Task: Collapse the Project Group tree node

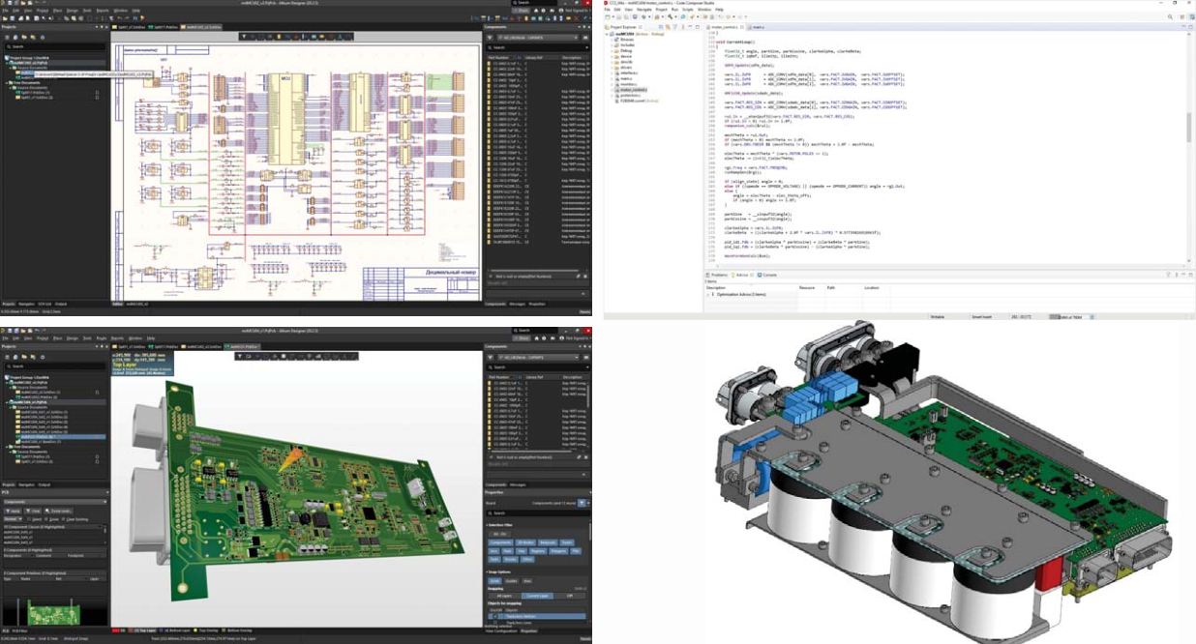Action: click(x=5, y=57)
